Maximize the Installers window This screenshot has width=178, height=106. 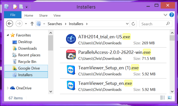click(156, 5)
